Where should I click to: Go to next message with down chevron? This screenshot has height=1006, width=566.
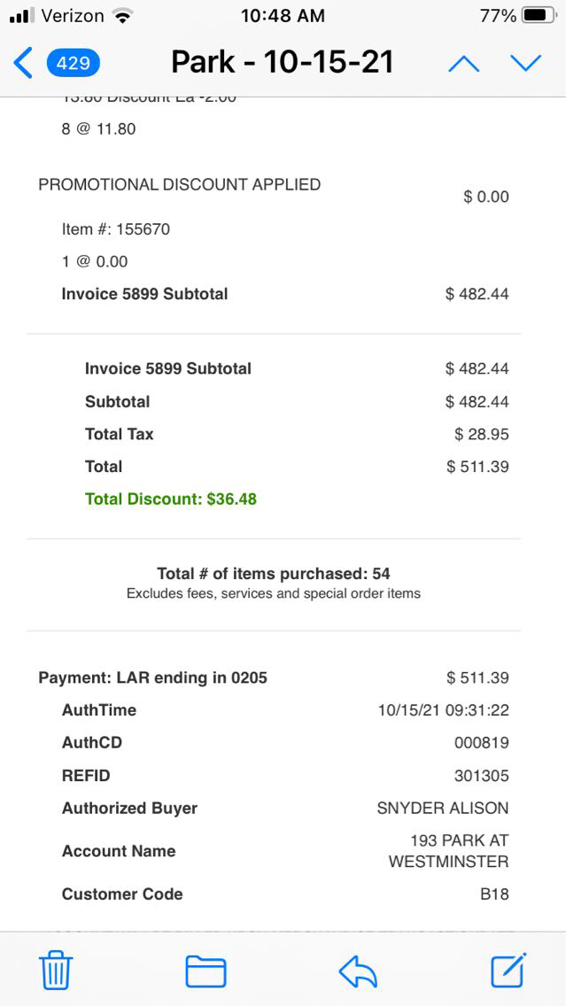point(525,63)
